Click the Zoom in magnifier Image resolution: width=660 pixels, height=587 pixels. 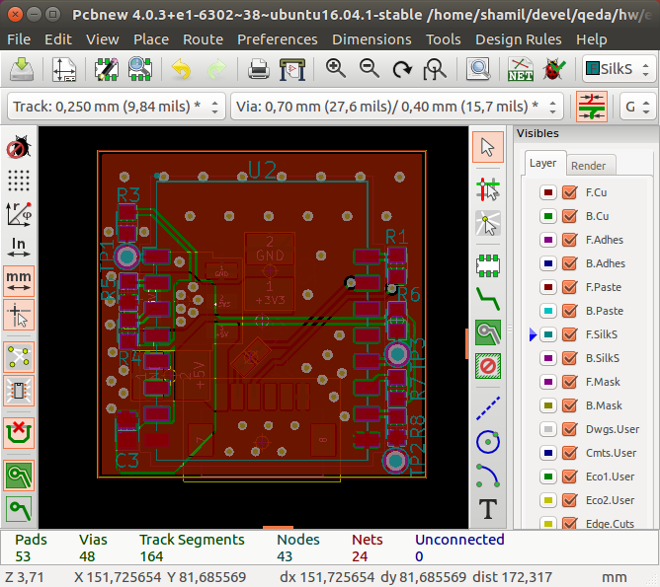(335, 69)
